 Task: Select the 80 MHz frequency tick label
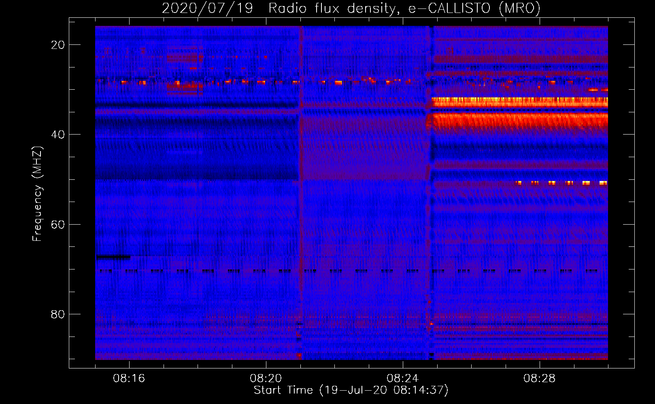point(58,314)
